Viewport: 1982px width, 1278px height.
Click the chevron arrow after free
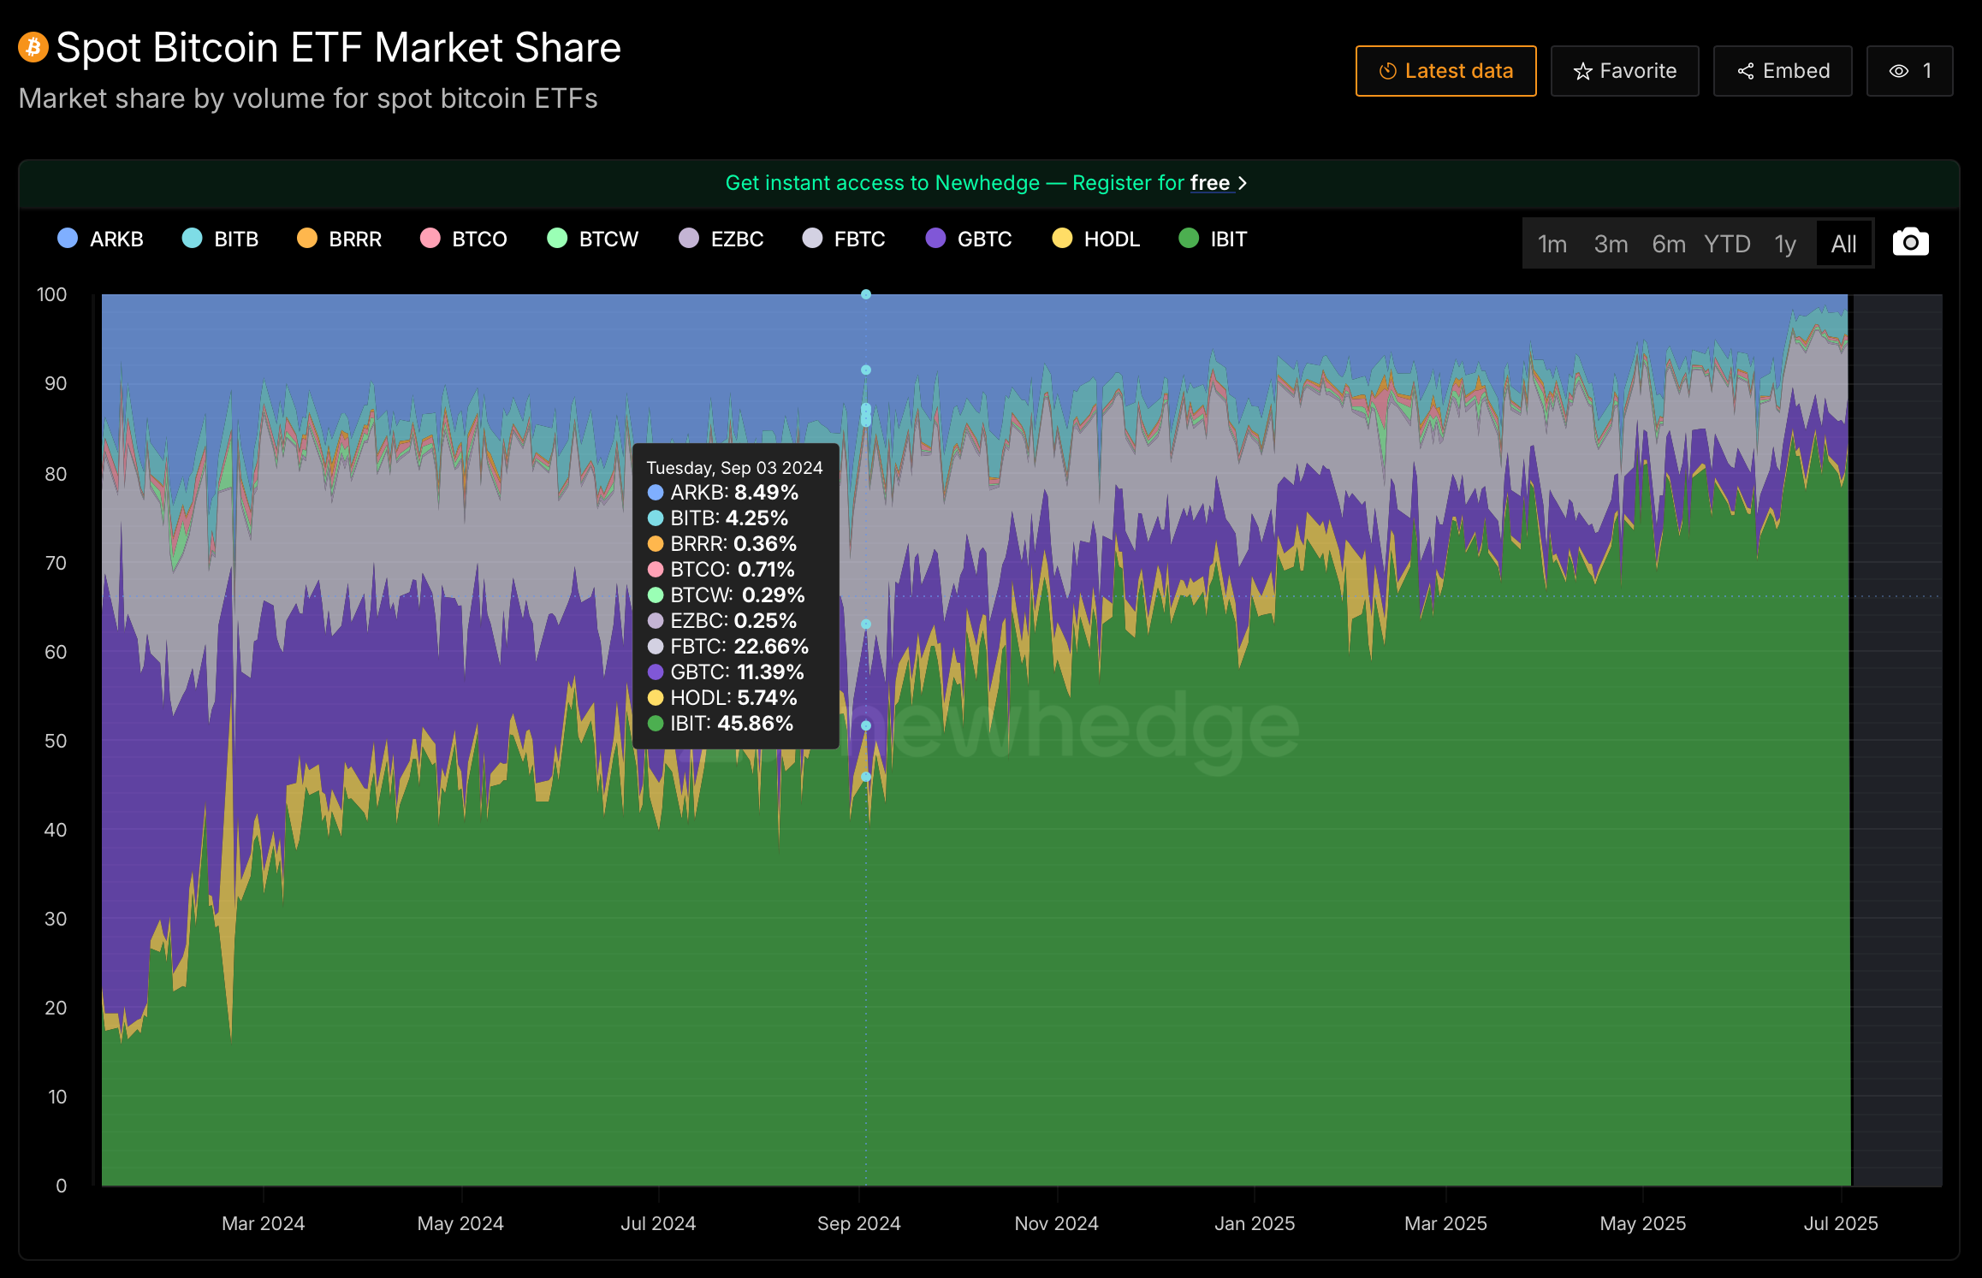[1243, 183]
